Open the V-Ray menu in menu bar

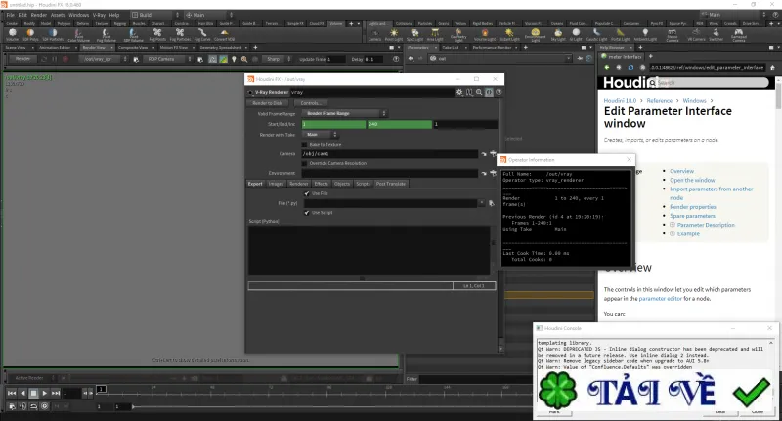[x=99, y=15]
